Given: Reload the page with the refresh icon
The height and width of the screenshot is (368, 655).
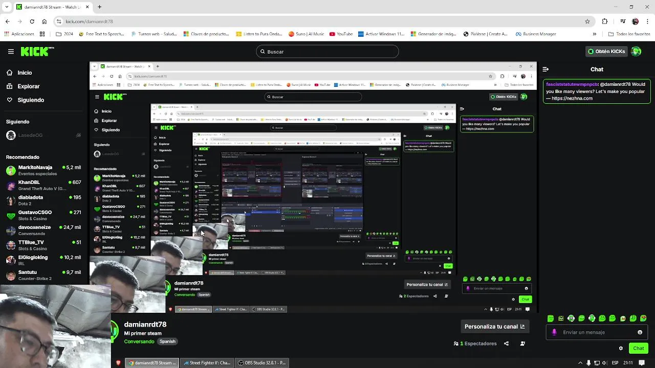Looking at the screenshot, I should (32, 21).
